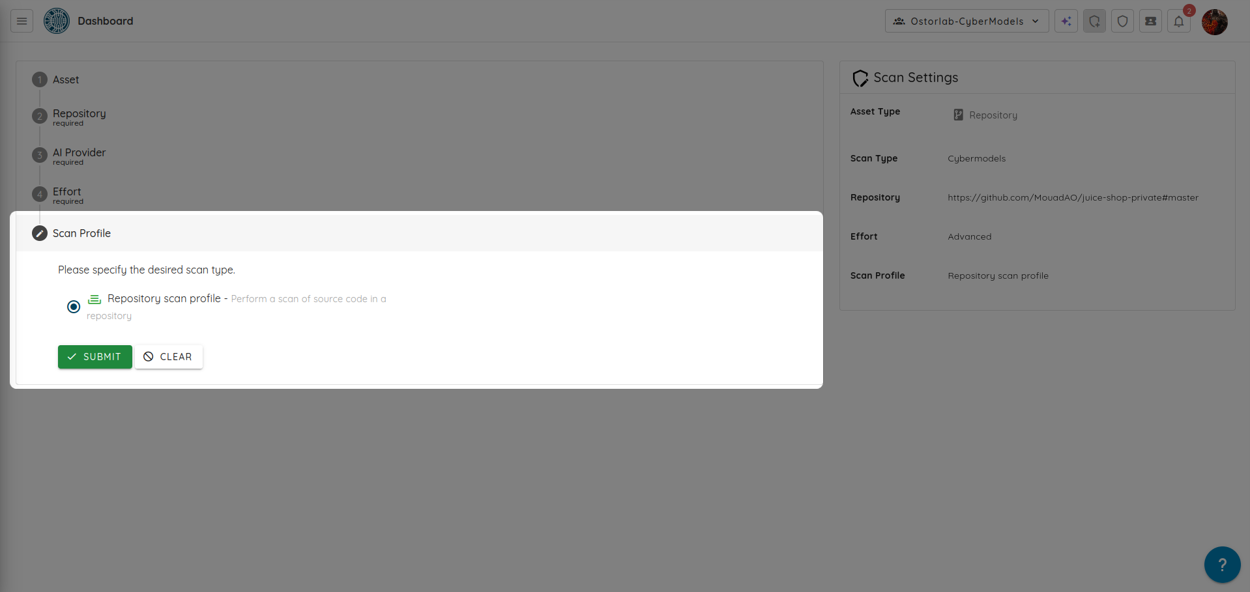
Task: Click the Dashboard title
Action: (106, 21)
